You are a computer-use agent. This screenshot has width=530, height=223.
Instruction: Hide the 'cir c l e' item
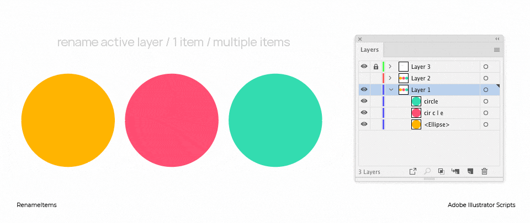click(364, 112)
